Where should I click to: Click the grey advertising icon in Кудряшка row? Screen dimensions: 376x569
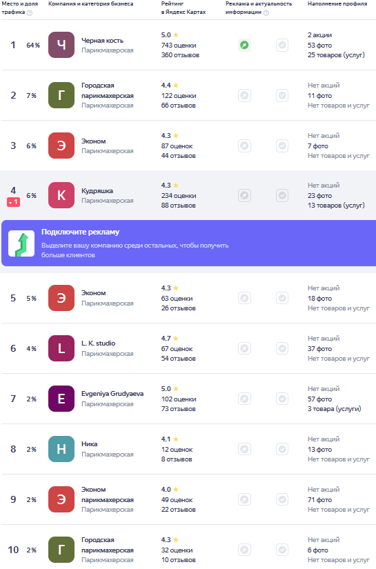pos(245,196)
